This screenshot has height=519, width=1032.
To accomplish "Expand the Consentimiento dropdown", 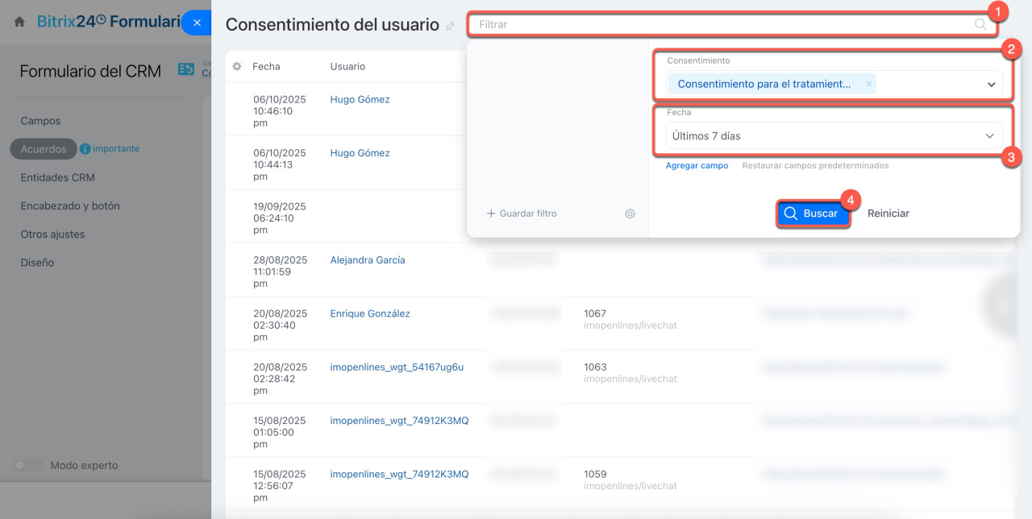I will (991, 84).
